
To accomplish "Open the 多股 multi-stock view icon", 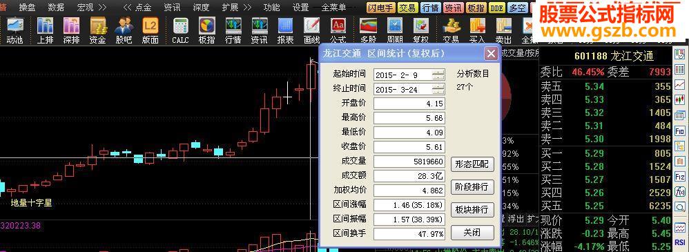I will pos(368,31).
